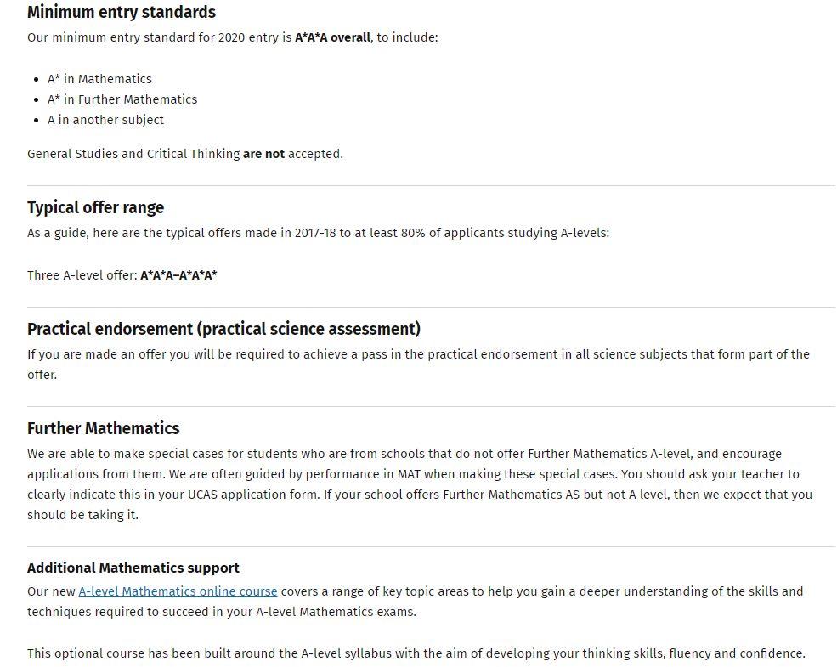Click the Minimum entry standards heading
Screen dimensions: 837x667
[x=122, y=12]
